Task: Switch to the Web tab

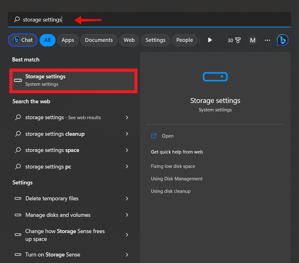Action: [129, 40]
